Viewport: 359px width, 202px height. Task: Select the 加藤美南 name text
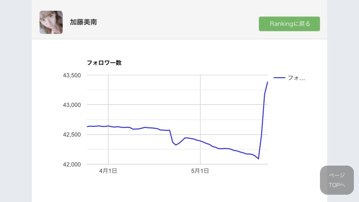point(83,22)
